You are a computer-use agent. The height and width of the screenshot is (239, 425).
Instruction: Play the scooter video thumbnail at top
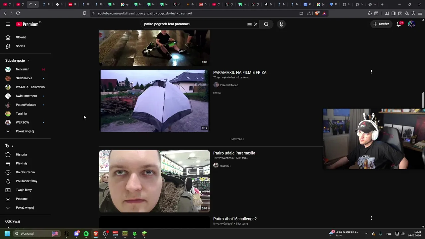[x=154, y=48]
